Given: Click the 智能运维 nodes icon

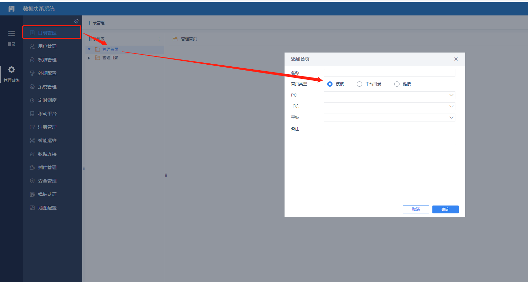Looking at the screenshot, I should (x=32, y=141).
